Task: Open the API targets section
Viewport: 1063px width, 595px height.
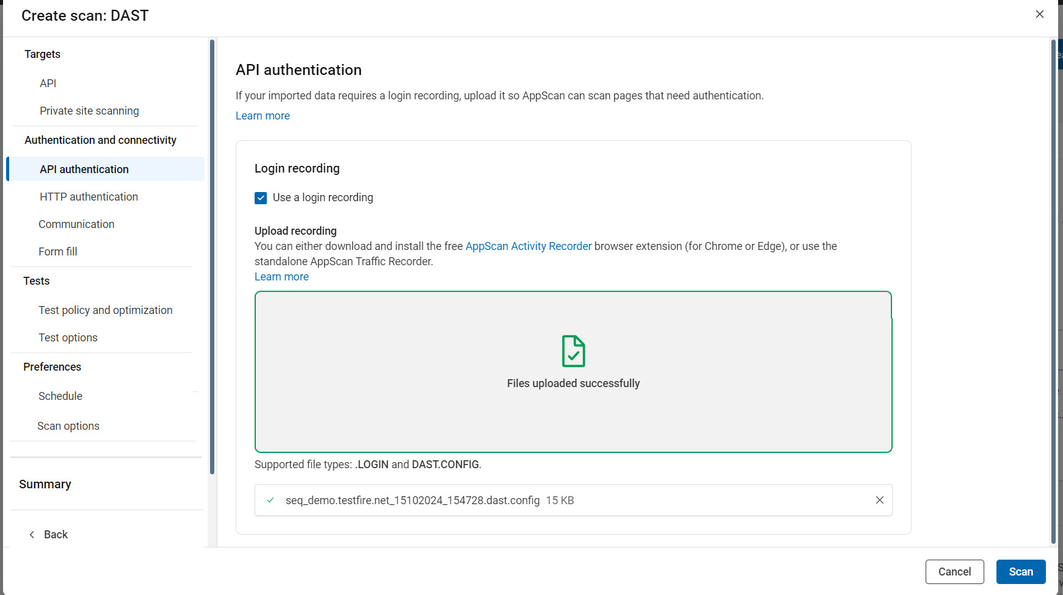Action: coord(48,84)
